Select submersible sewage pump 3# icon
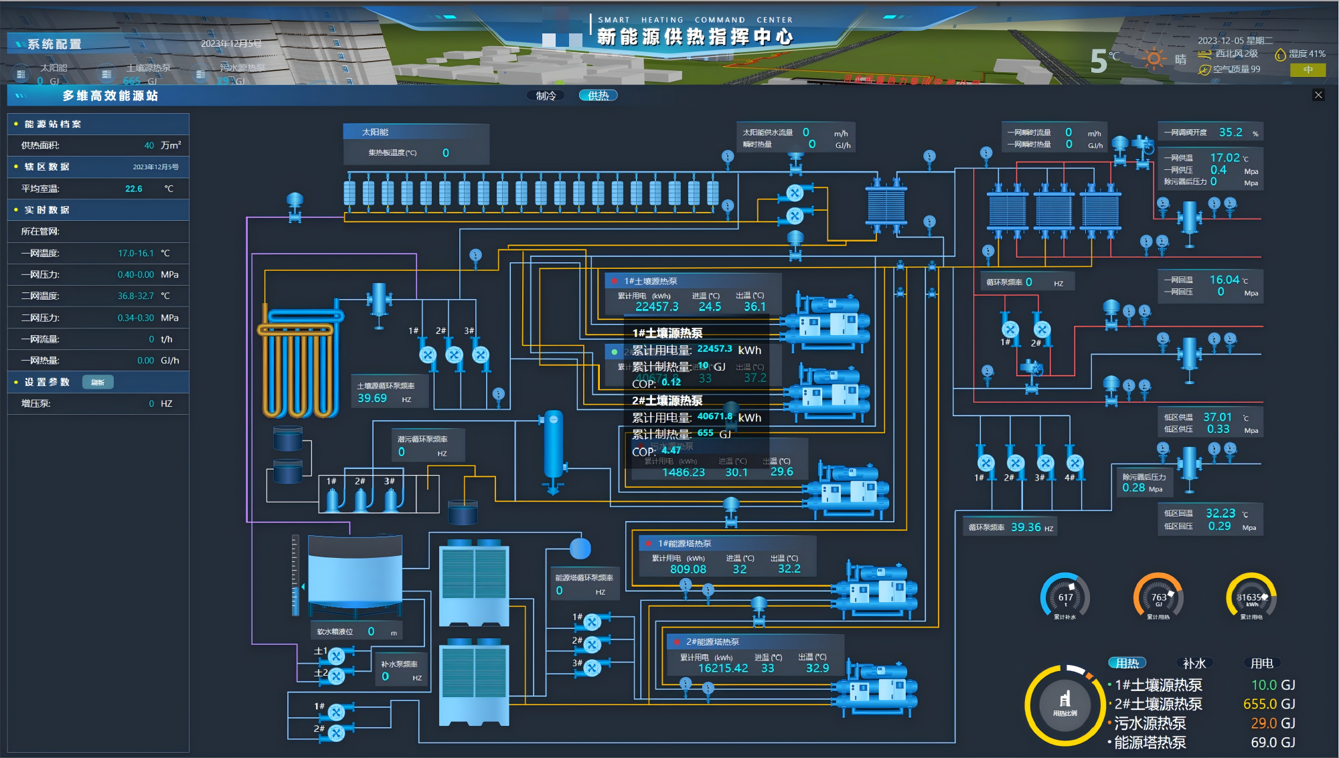 pyautogui.click(x=390, y=500)
